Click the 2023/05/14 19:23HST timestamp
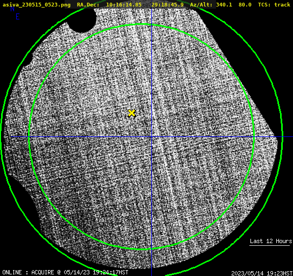 point(262,273)
